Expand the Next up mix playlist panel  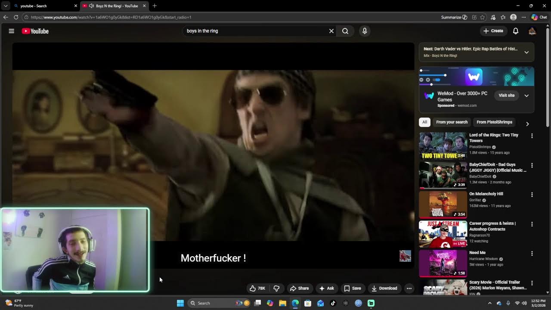(526, 52)
